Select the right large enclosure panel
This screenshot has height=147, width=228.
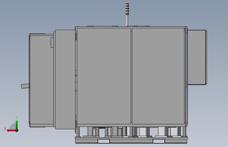coord(158,76)
